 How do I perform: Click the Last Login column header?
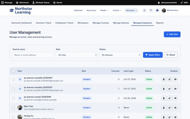pos(128,71)
